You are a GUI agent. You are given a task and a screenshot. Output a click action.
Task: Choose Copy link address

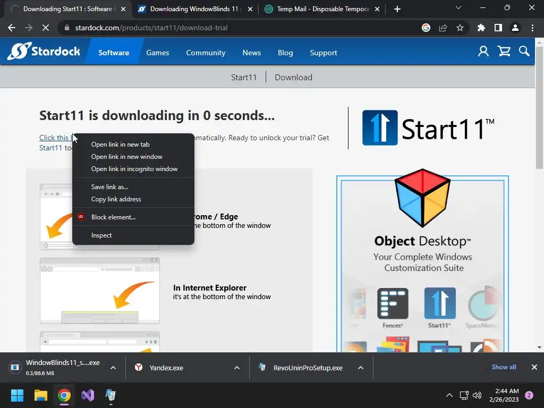pos(133,199)
